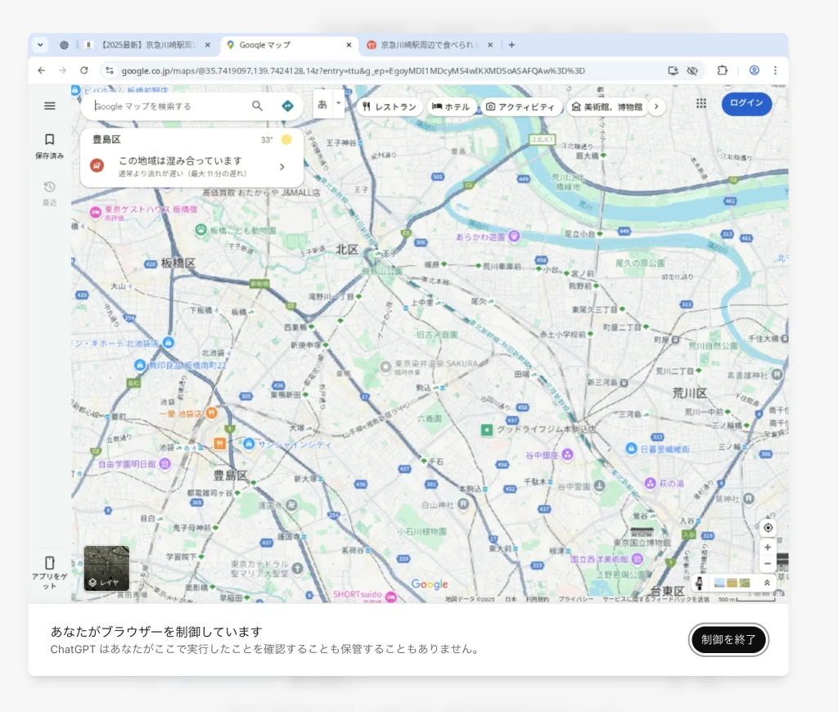Click the 豊島区 title on the info card
The image size is (838, 712).
[106, 139]
